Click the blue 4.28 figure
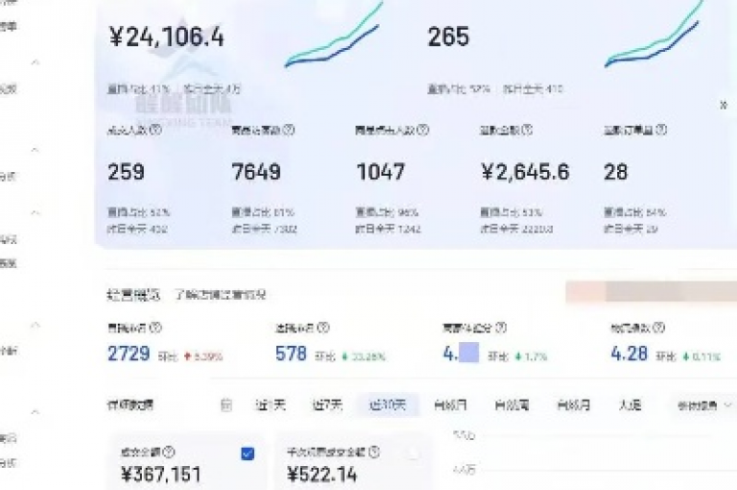The image size is (737, 490). pos(630,354)
